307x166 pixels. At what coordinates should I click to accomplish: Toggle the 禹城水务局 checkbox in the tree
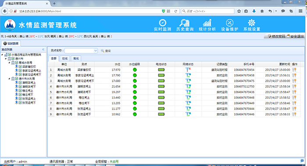coord(17,62)
